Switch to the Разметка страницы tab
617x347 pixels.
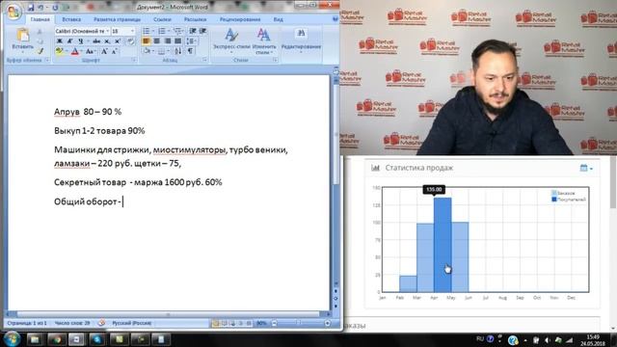pyautogui.click(x=117, y=19)
